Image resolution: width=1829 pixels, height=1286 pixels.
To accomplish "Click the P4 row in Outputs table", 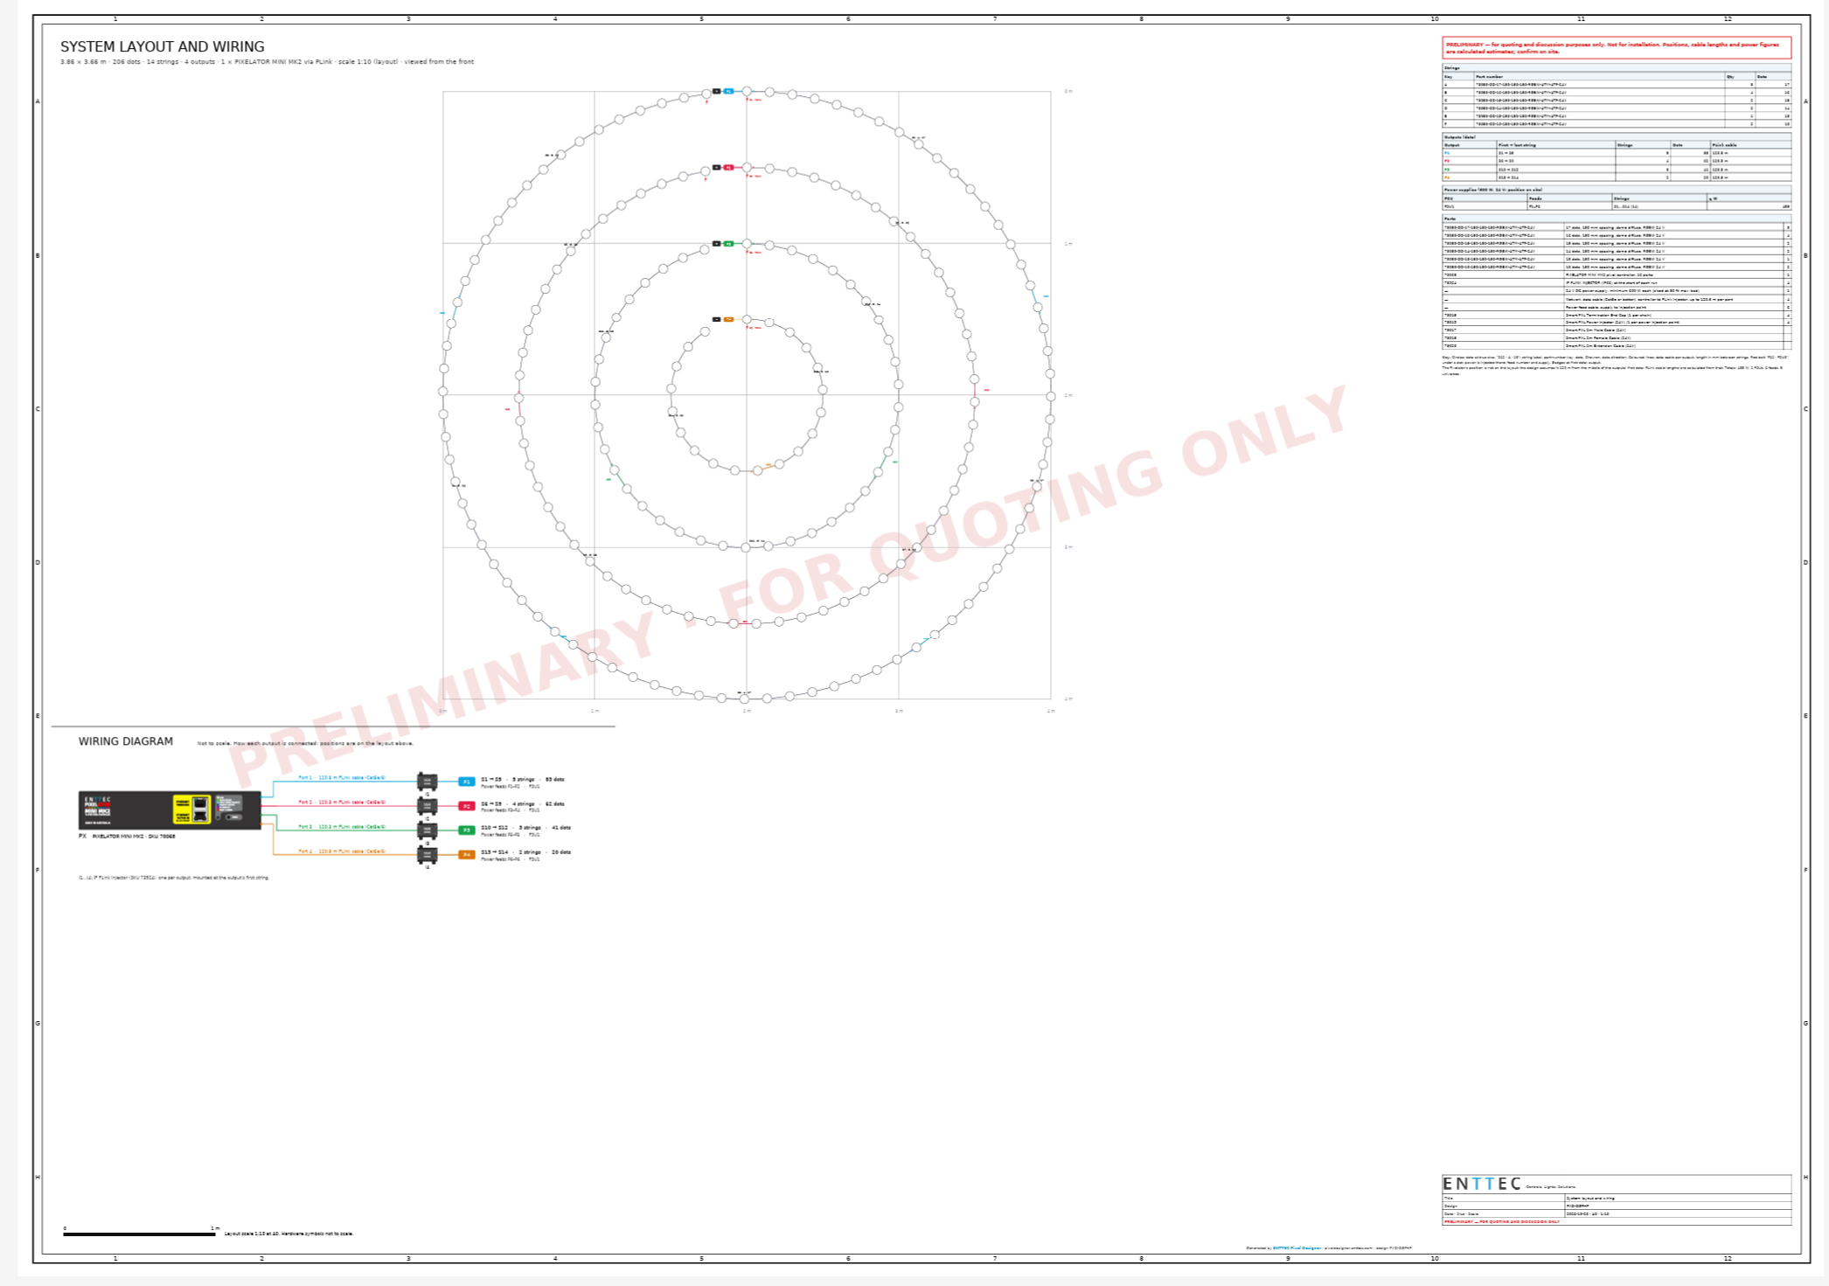I will [x=1617, y=177].
